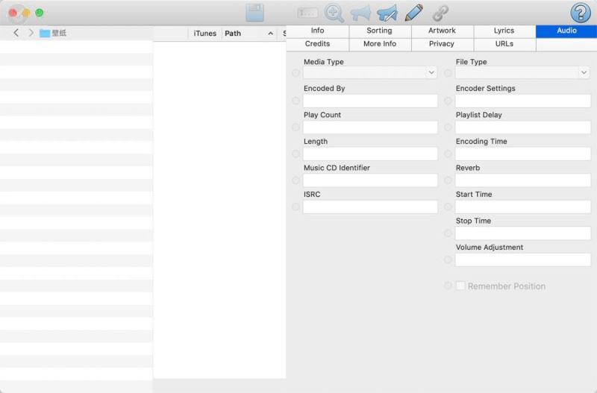Screen dimensions: 597x393
Task: Open the Privacy tab
Action: point(442,44)
